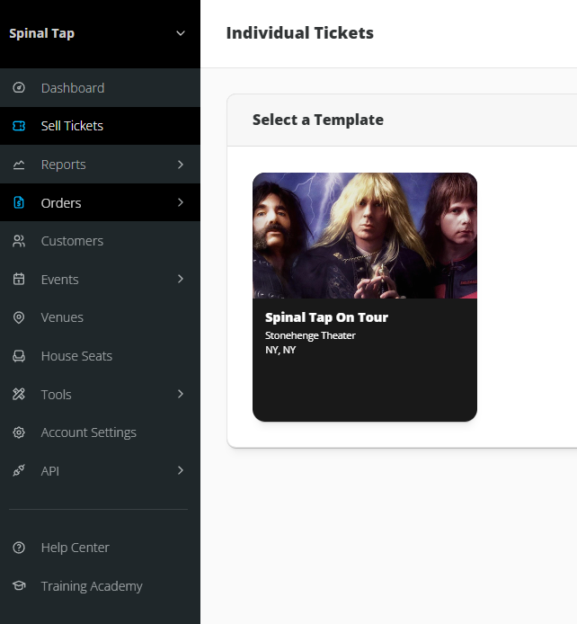Click the Stonehenge Theater venue text

click(310, 335)
